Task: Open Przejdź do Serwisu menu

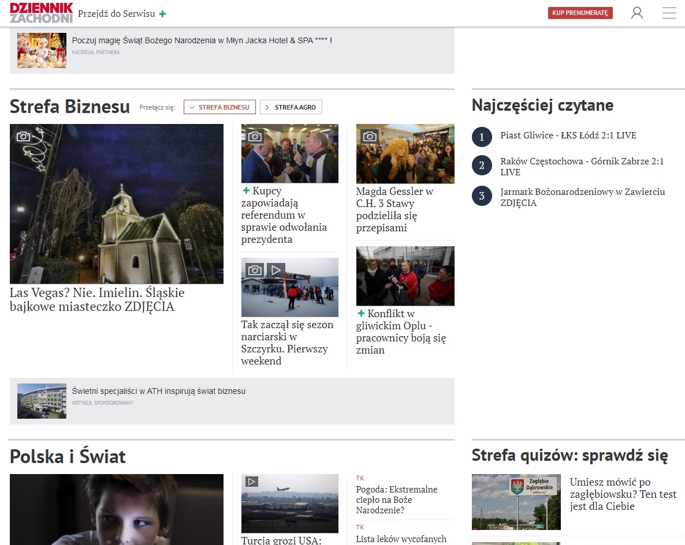Action: click(x=117, y=14)
